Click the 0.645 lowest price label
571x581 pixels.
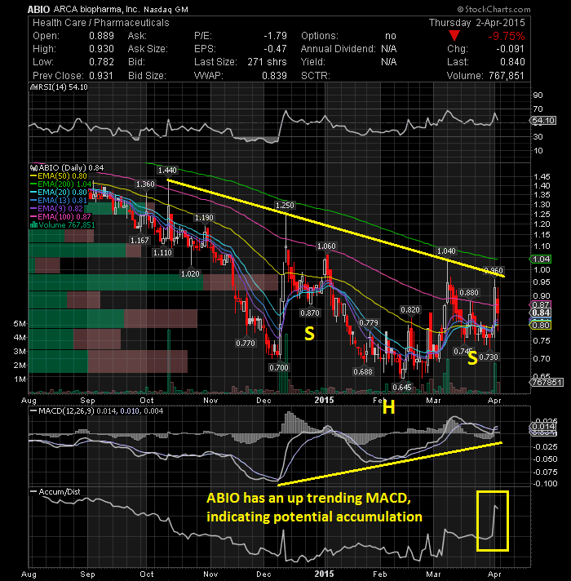402,388
